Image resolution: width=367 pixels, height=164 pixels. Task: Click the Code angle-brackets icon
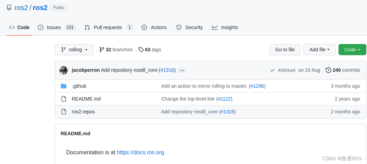click(12, 28)
